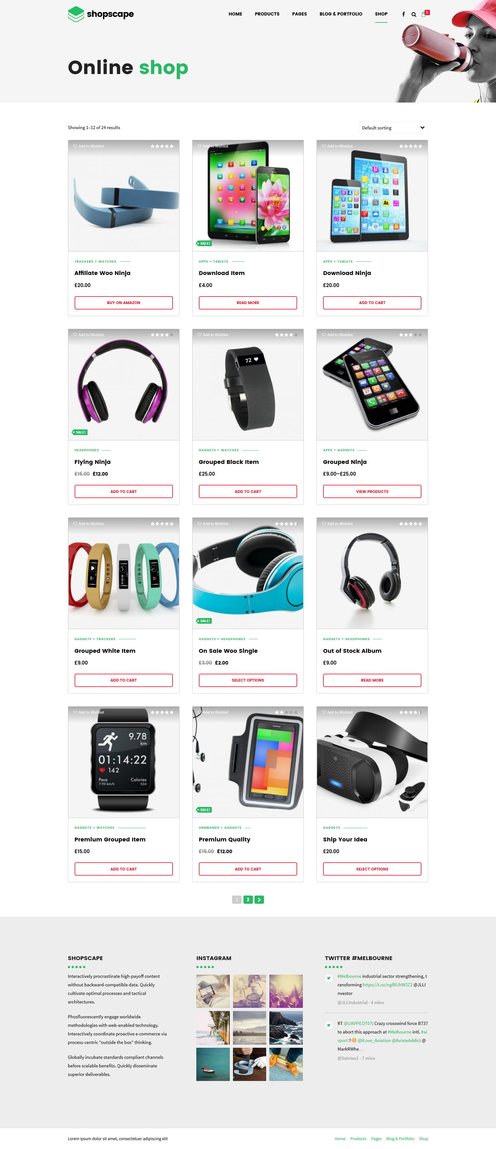Open Blog & Portfolio menu item

[x=341, y=14]
